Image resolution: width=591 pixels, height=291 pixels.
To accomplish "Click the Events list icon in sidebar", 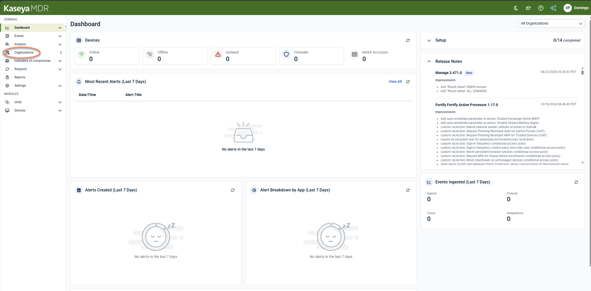I will (7, 36).
